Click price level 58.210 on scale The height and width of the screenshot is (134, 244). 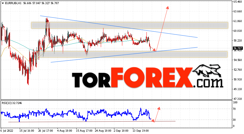pyautogui.click(x=238, y=41)
